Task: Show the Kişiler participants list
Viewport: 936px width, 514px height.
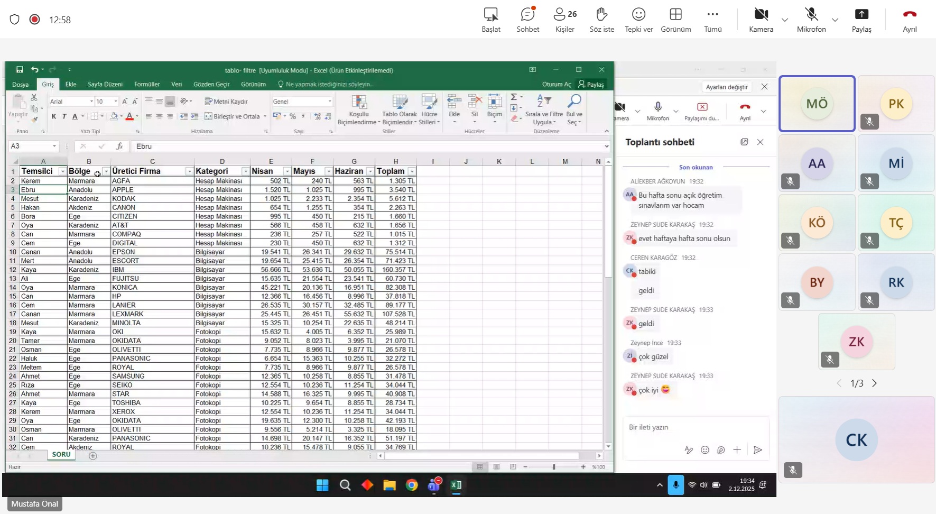Action: pyautogui.click(x=564, y=20)
